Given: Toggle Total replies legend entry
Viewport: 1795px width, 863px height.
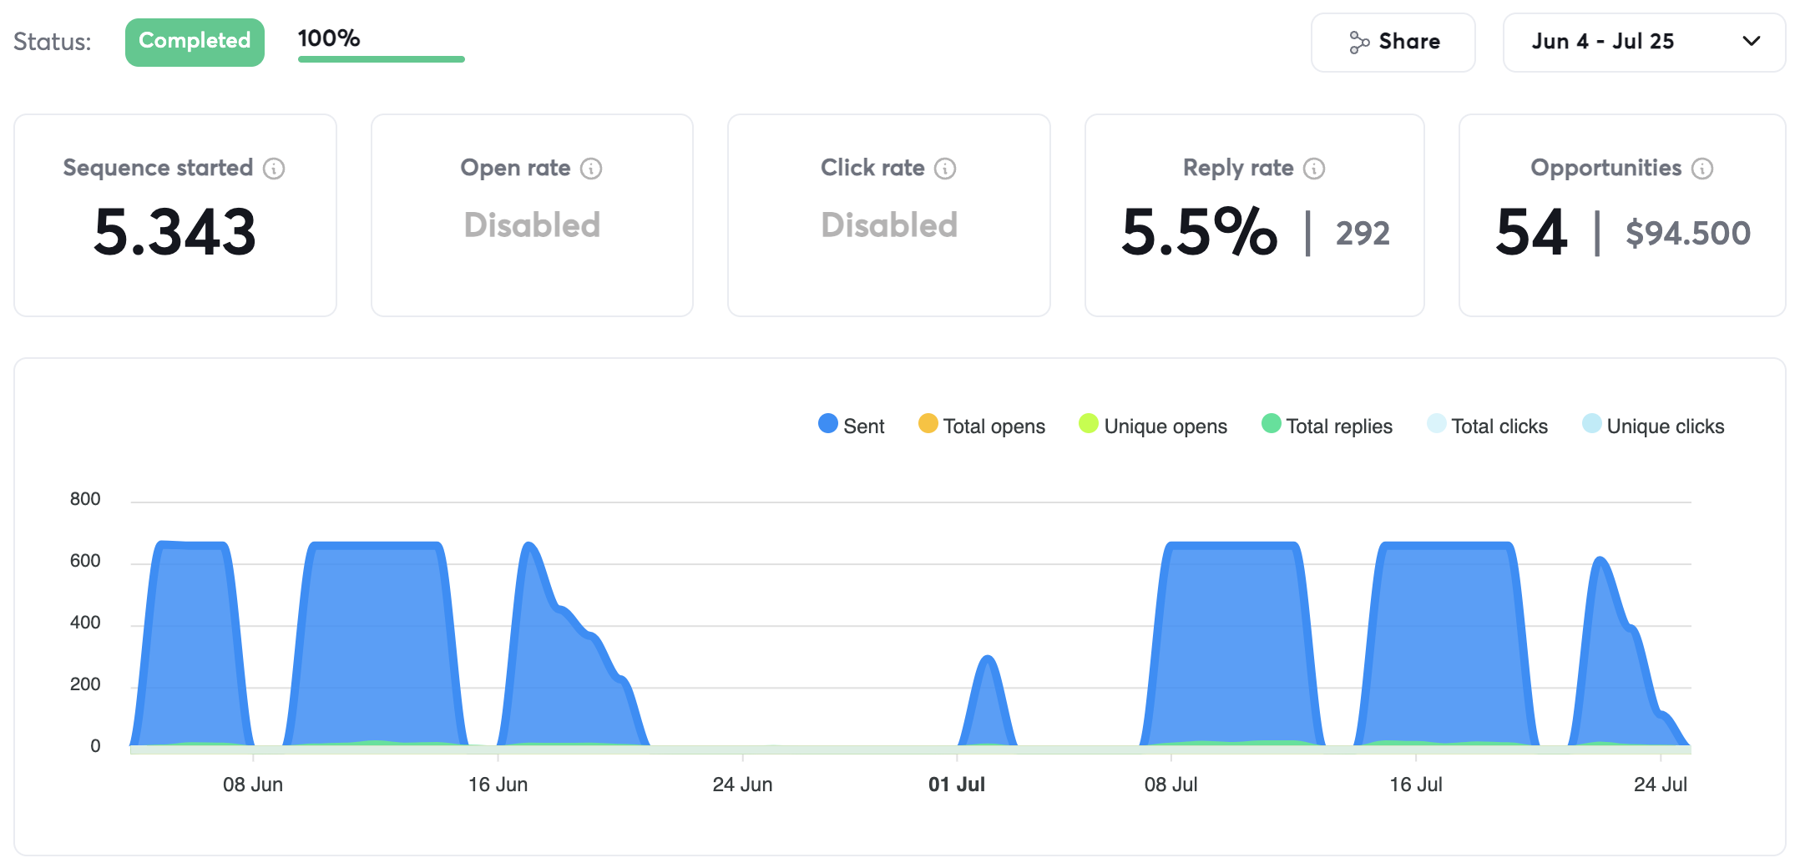Looking at the screenshot, I should point(1327,426).
